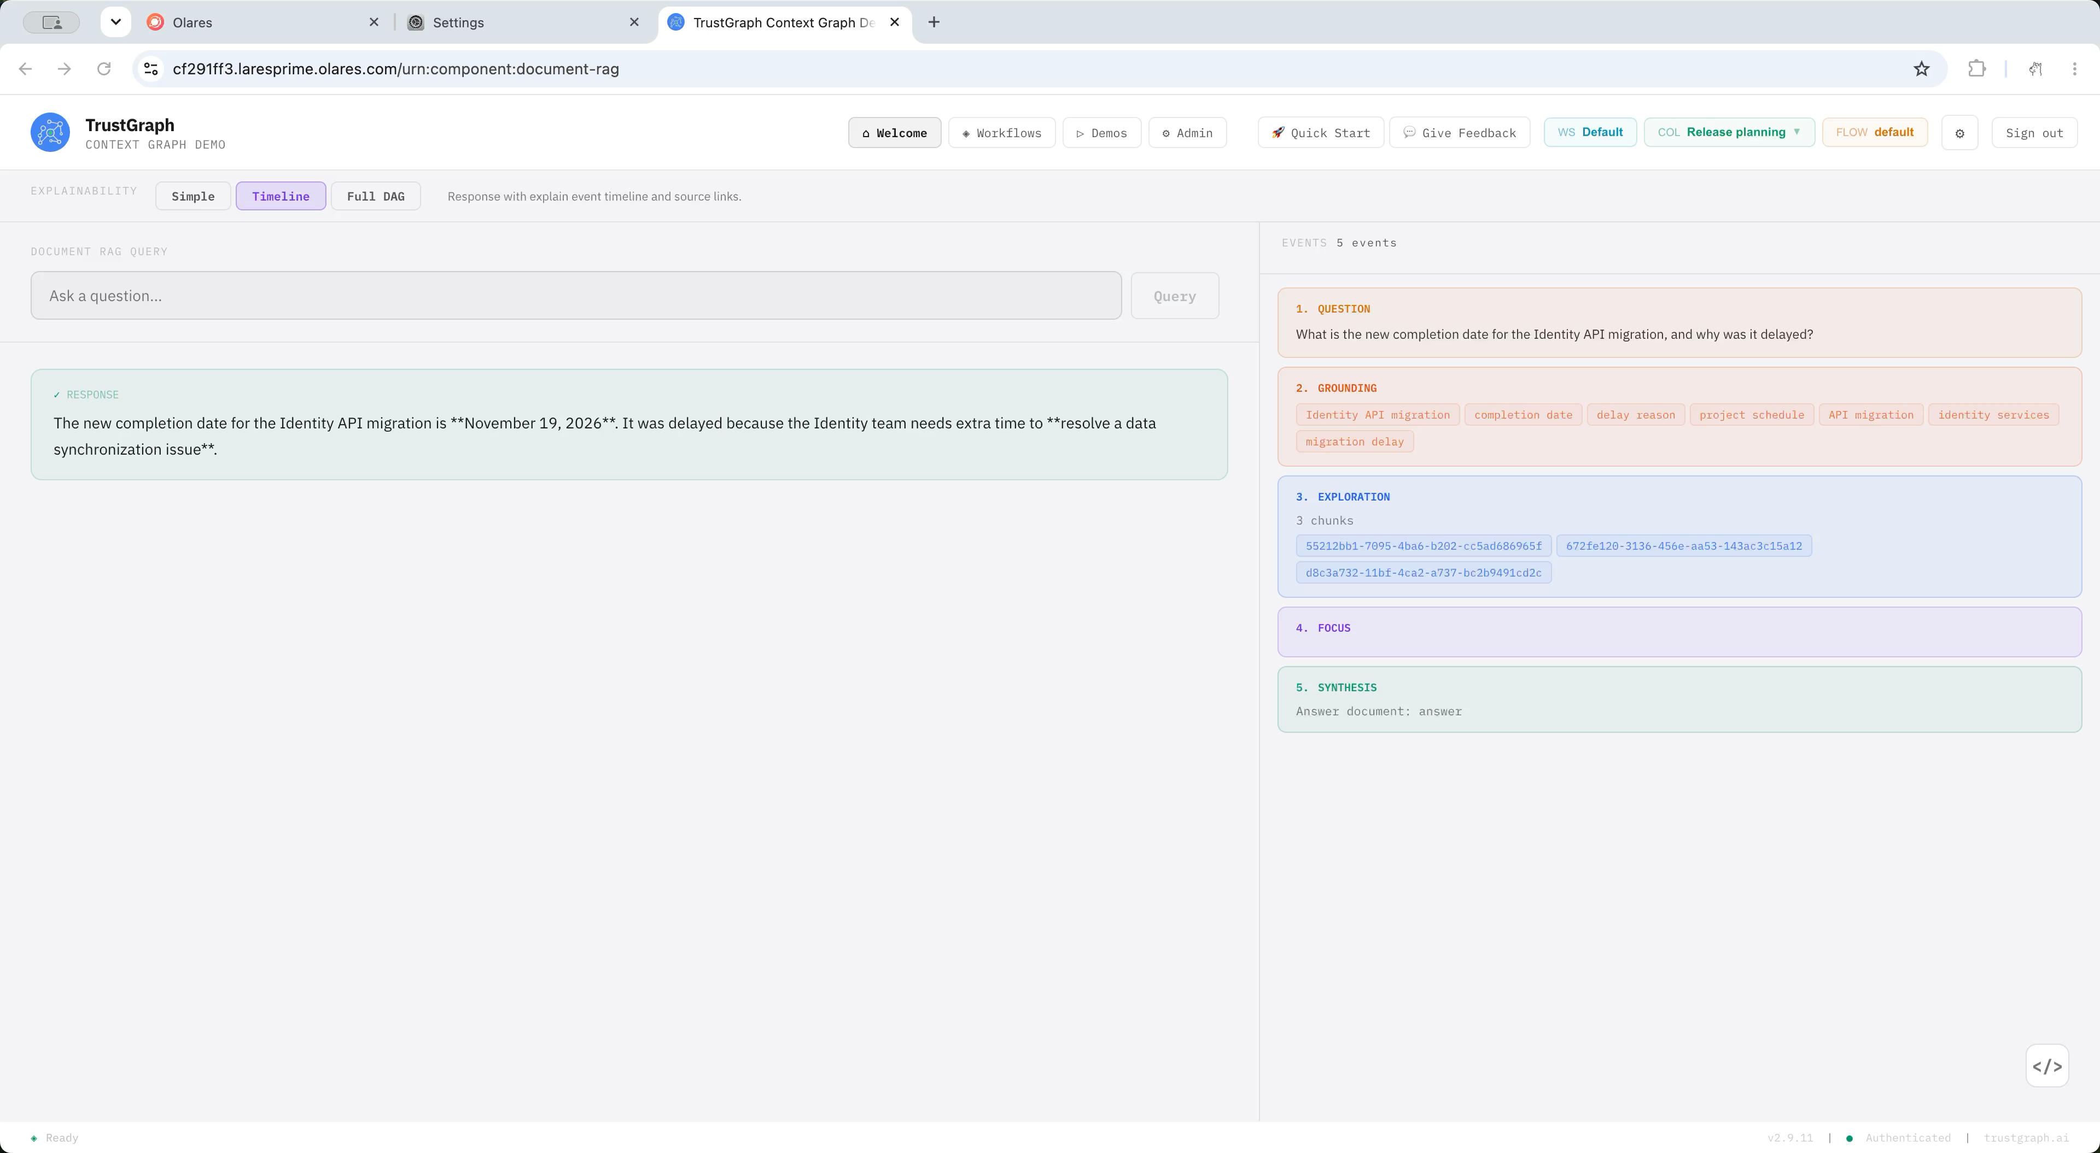
Task: Open the gear settings icon in header
Action: (x=1960, y=133)
